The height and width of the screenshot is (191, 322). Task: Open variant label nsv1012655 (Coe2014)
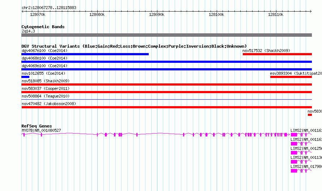pyautogui.click(x=43, y=73)
